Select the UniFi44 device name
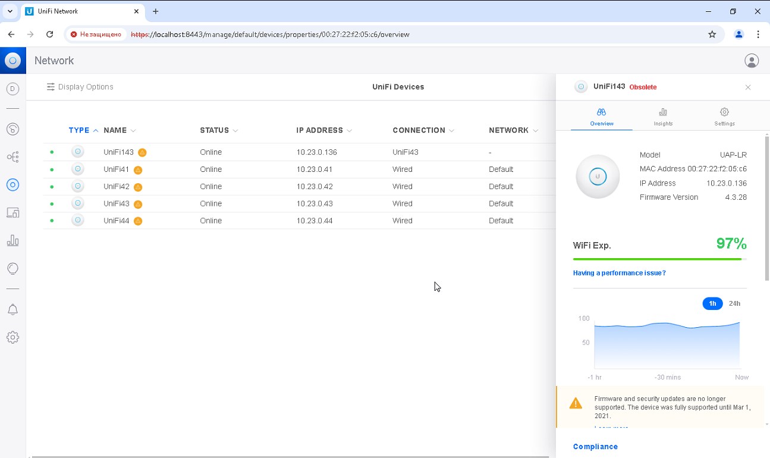The width and height of the screenshot is (770, 458). [x=117, y=221]
